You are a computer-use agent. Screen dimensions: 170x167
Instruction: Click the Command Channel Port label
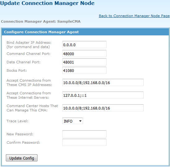(x=28, y=54)
